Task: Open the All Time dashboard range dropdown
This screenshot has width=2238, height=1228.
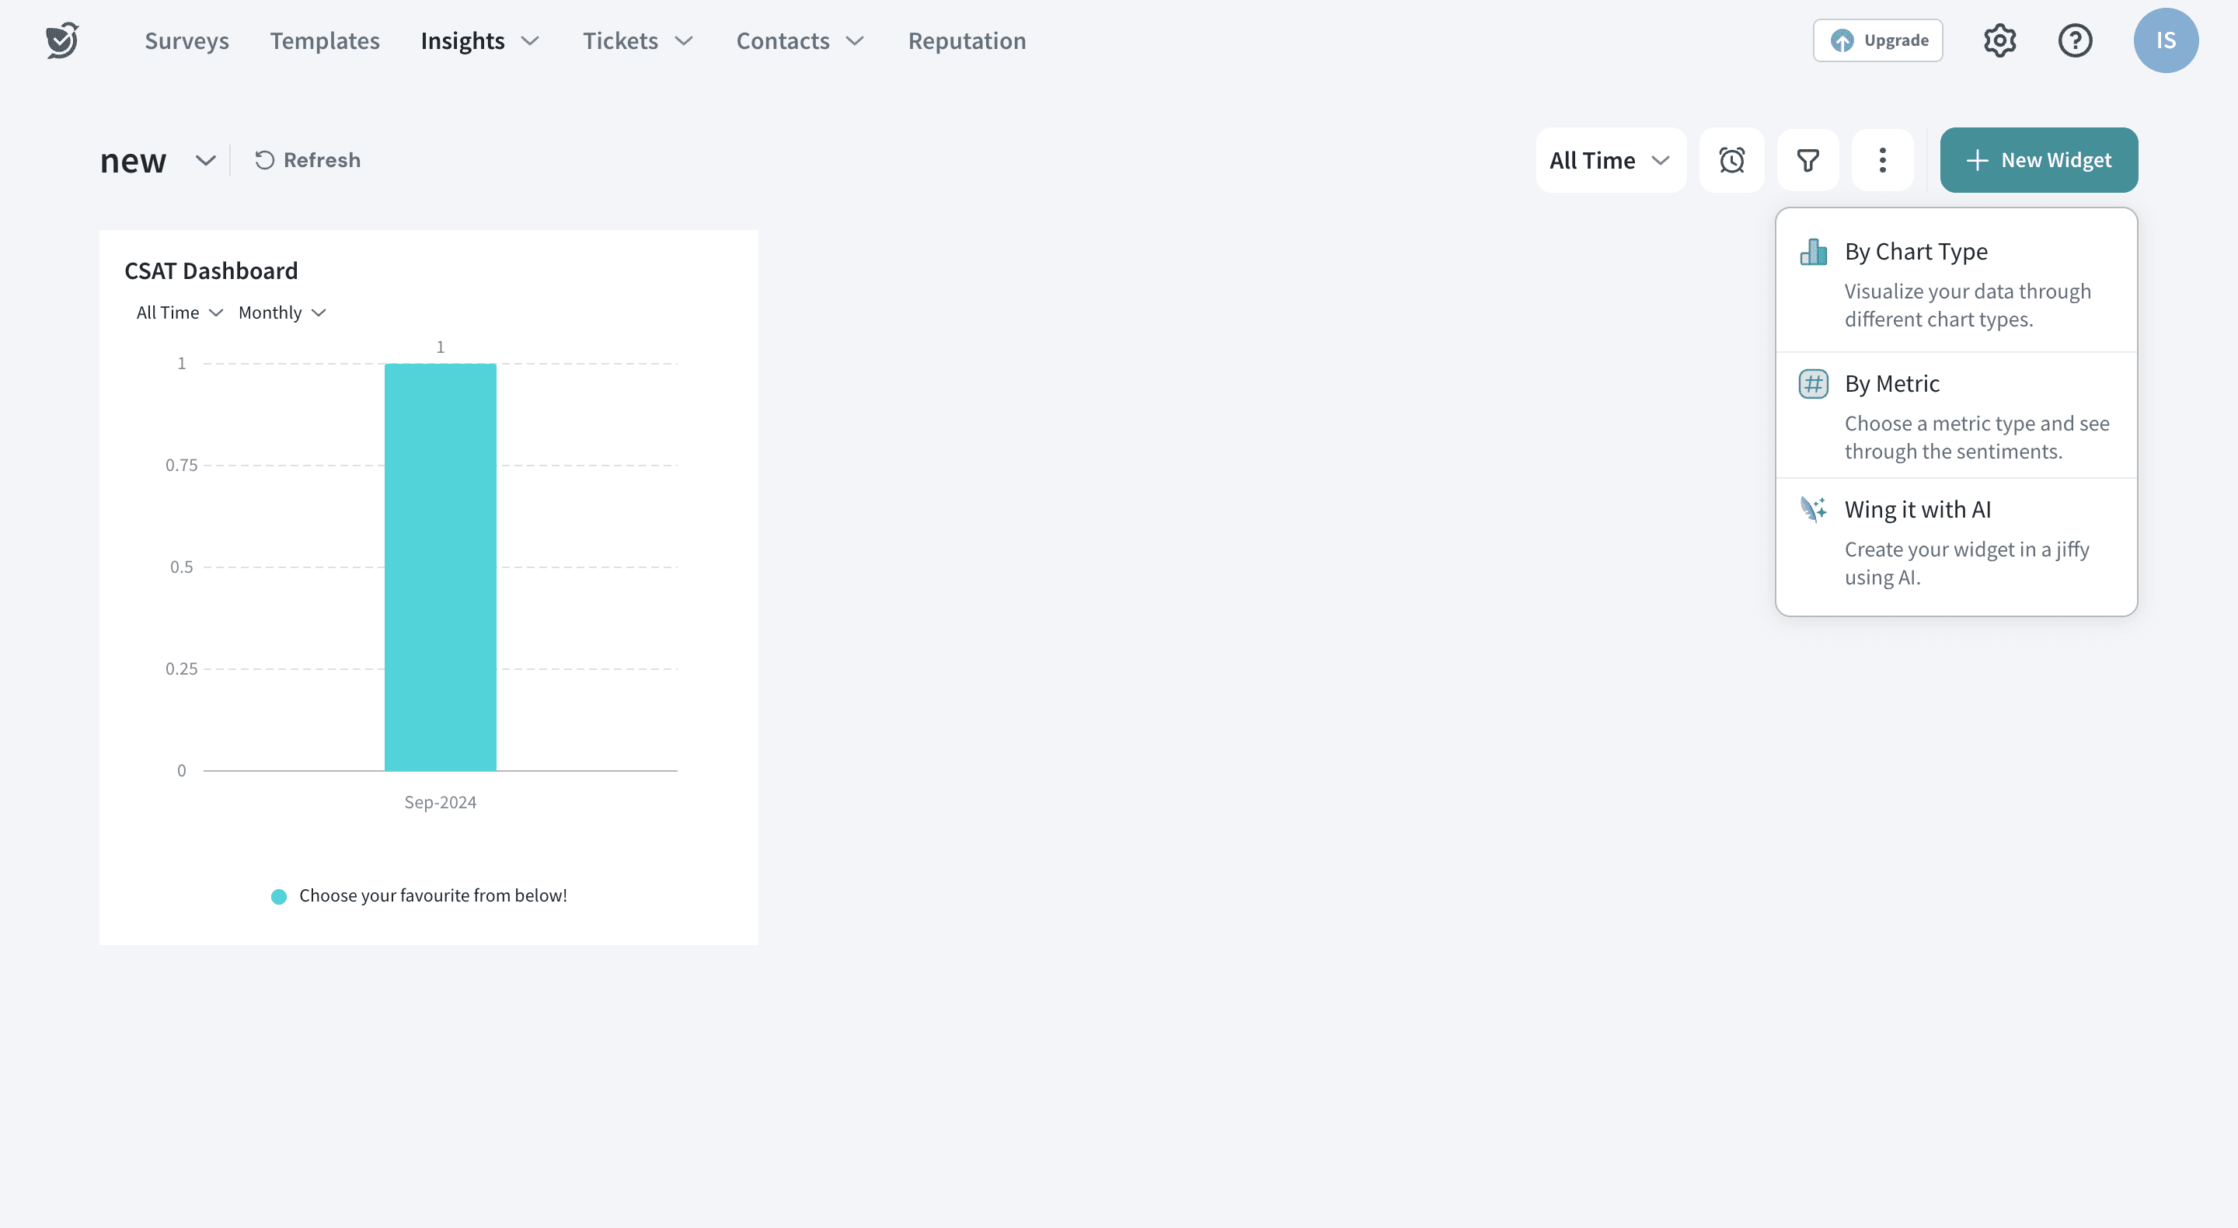Action: pos(1610,161)
